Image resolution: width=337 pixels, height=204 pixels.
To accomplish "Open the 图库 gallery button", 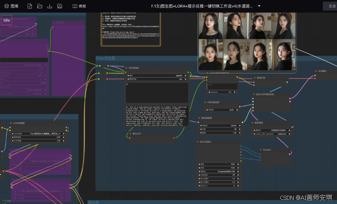I will (12, 6).
